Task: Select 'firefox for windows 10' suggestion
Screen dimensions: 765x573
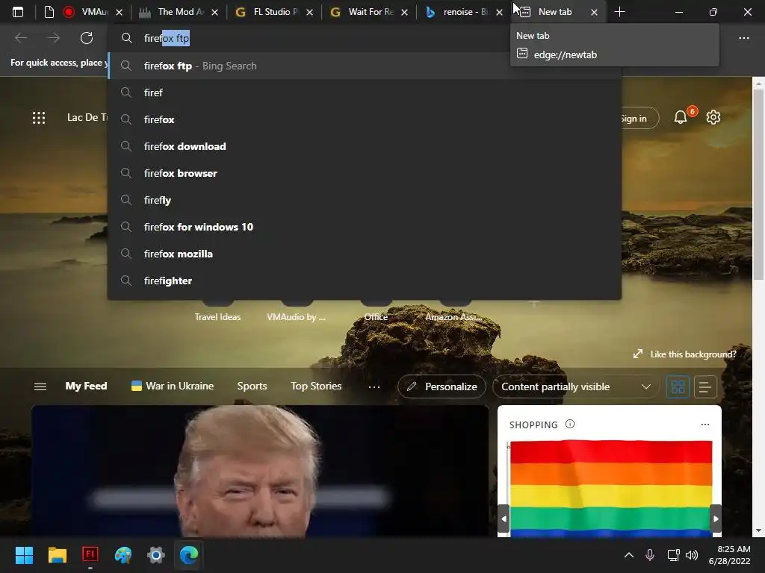Action: coord(365,227)
